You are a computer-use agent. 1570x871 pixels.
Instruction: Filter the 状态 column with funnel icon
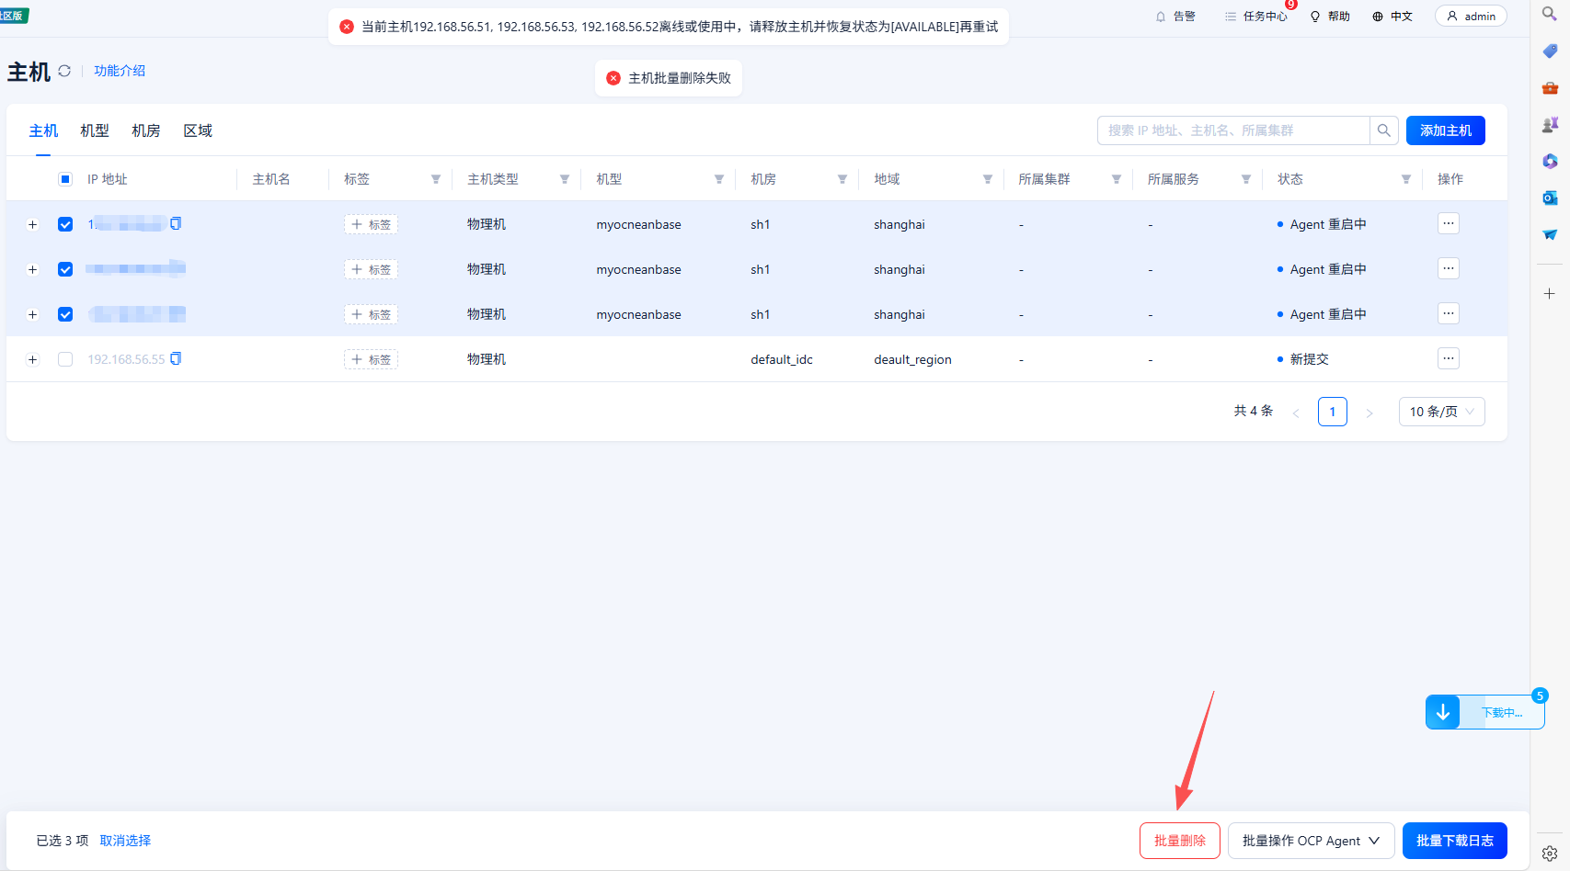pyautogui.click(x=1405, y=179)
